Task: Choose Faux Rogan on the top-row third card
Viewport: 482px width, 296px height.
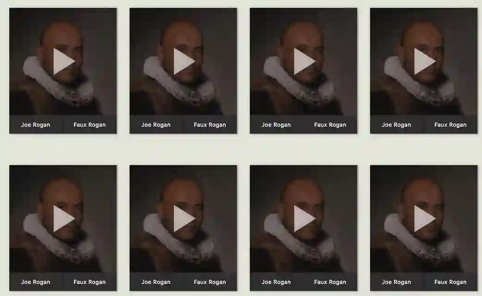Action: coord(330,125)
